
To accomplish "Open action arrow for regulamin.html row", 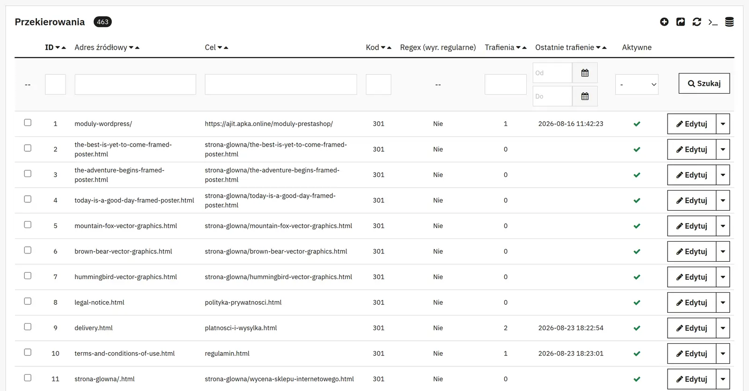I will pyautogui.click(x=723, y=354).
